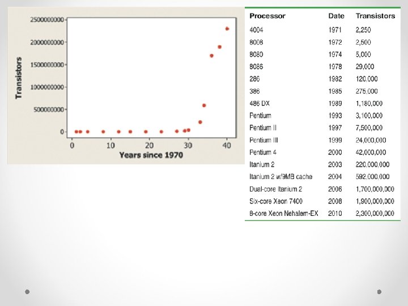This screenshot has width=408, height=306.
Task: Select the date 1978 cell
Action: 335,67
